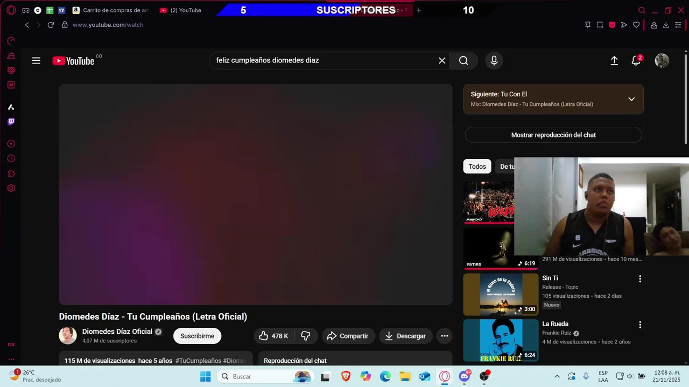Image resolution: width=689 pixels, height=387 pixels.
Task: Start voice search with microphone
Action: click(494, 61)
